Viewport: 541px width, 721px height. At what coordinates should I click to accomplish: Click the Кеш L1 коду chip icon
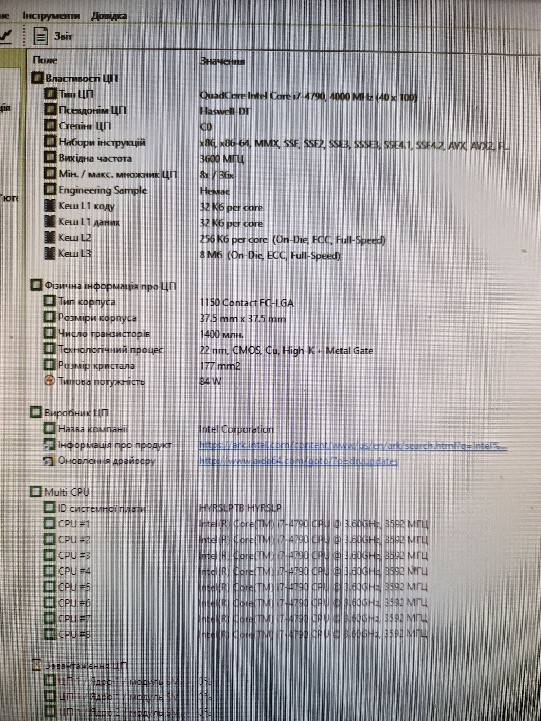(50, 206)
